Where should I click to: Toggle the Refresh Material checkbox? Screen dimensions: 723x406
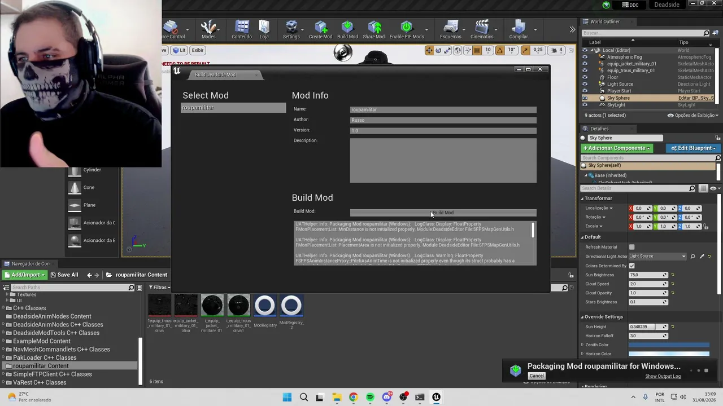[631, 247]
